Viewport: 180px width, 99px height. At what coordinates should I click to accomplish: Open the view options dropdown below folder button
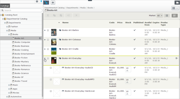pyautogui.click(x=175, y=8)
